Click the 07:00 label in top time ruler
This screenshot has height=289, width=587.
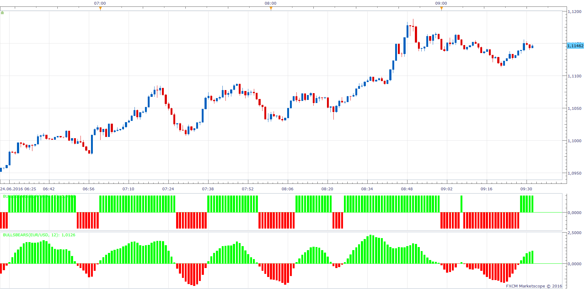pos(100,3)
